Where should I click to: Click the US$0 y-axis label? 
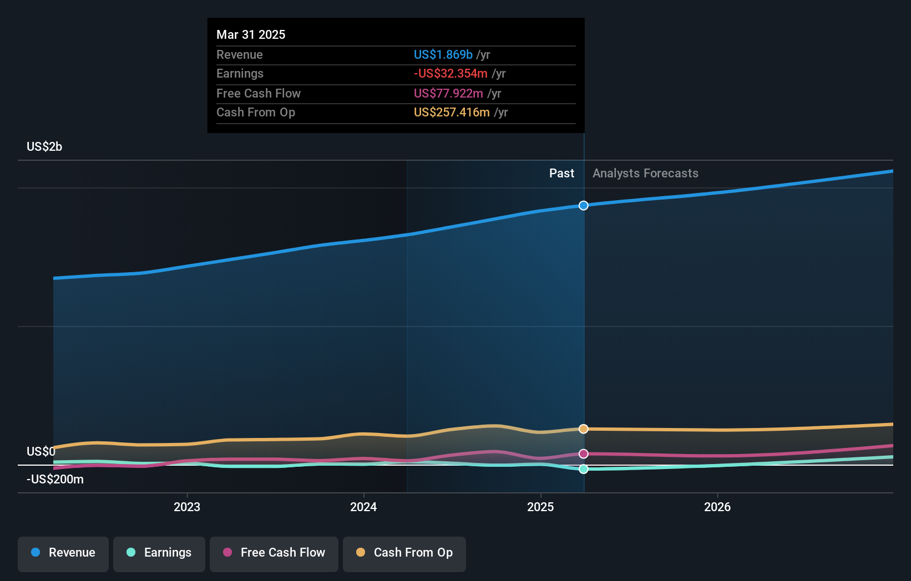[41, 452]
